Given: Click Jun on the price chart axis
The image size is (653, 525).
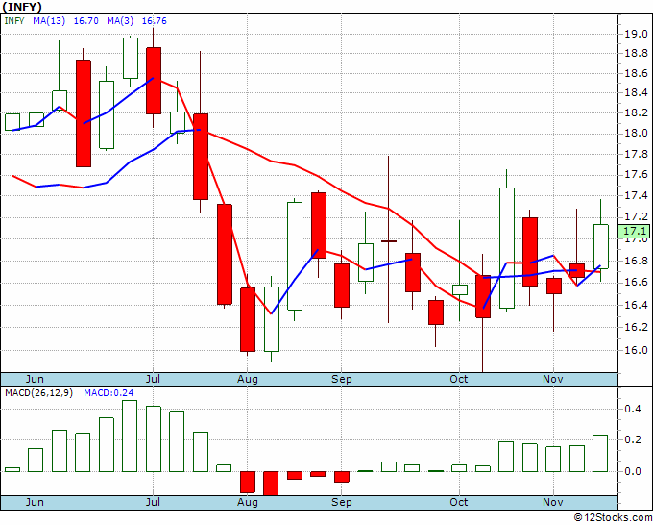Looking at the screenshot, I should (x=35, y=379).
